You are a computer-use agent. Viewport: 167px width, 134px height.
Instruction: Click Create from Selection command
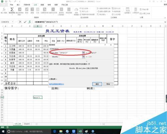(87, 14)
